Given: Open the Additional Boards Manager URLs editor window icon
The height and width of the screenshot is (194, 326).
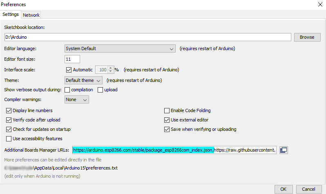Looking at the screenshot, I should (284, 150).
